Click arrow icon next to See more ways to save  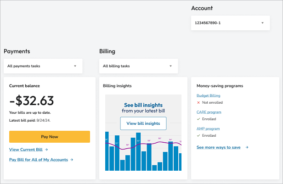click(247, 147)
